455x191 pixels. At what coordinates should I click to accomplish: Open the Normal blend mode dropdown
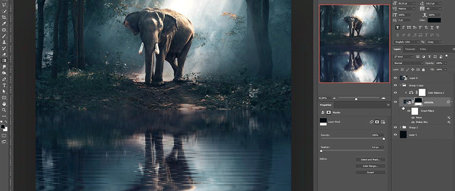click(x=408, y=63)
